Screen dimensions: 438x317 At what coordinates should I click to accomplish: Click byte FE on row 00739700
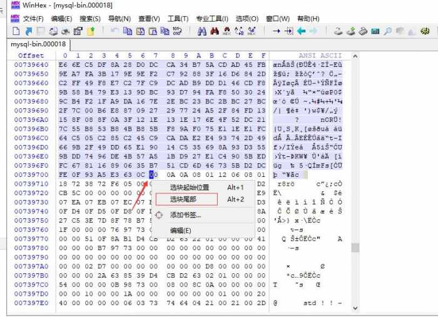pyautogui.click(x=63, y=174)
